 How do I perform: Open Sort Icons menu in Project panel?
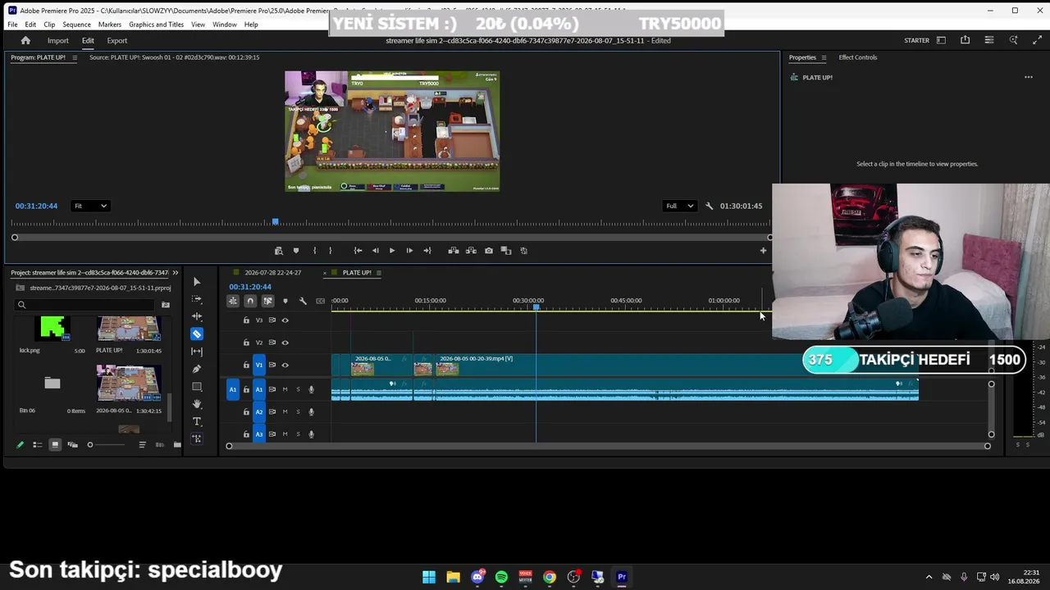[142, 445]
